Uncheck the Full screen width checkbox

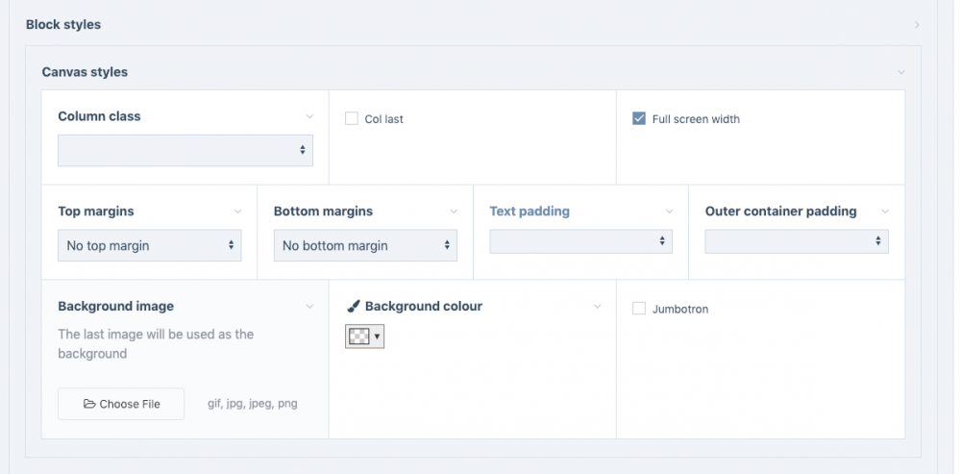[x=639, y=119]
